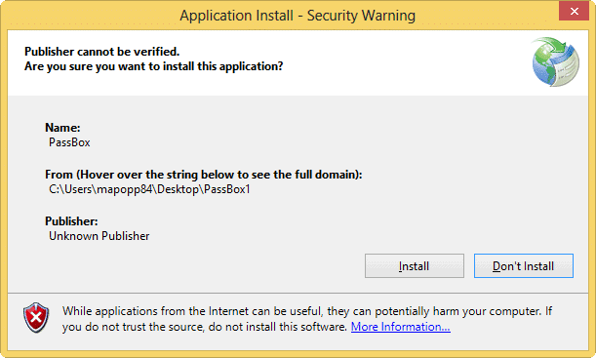Click the Unknown Publisher text
Viewport: 596px width, 358px height.
99,236
